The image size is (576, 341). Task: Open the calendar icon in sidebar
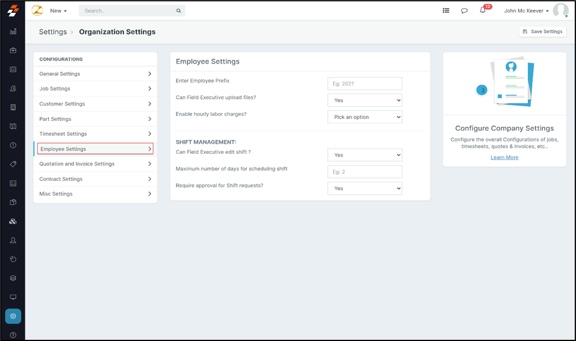pos(13,69)
